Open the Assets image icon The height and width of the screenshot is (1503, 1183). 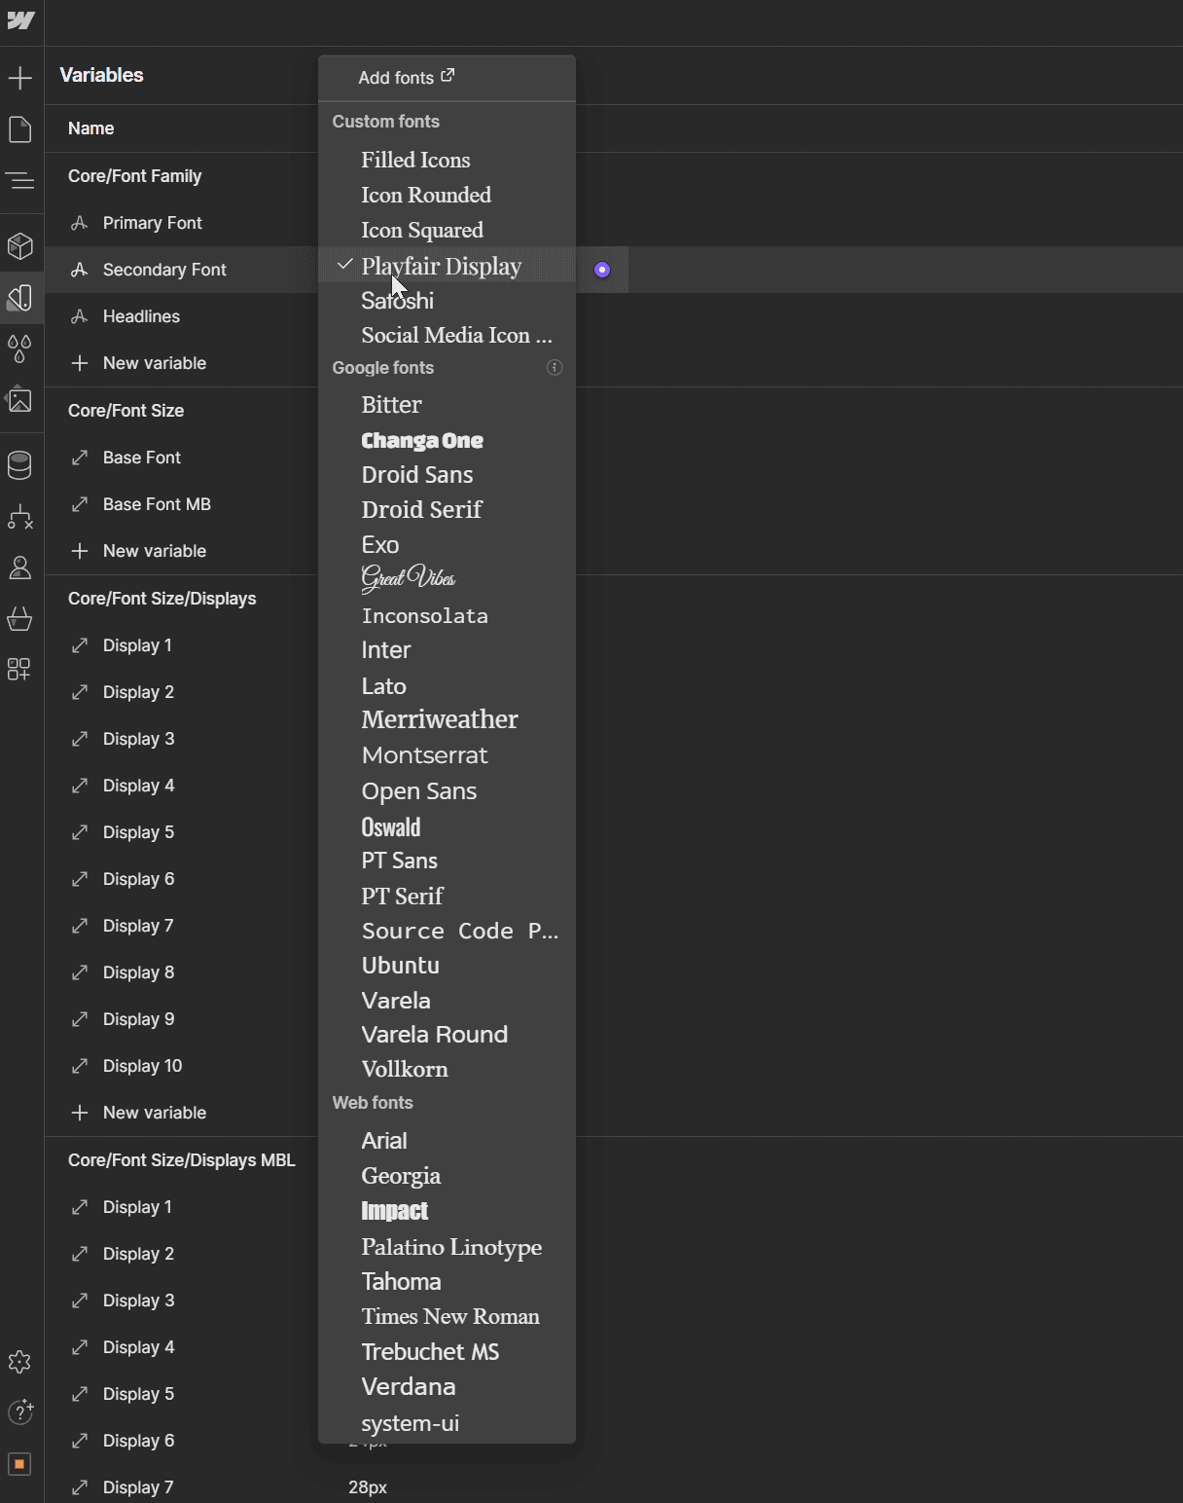click(x=20, y=400)
